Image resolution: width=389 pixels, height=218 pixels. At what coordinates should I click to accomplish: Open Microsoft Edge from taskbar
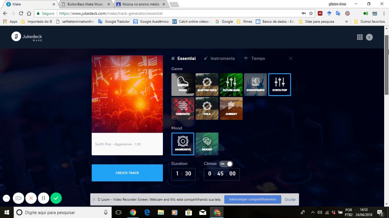(147, 212)
